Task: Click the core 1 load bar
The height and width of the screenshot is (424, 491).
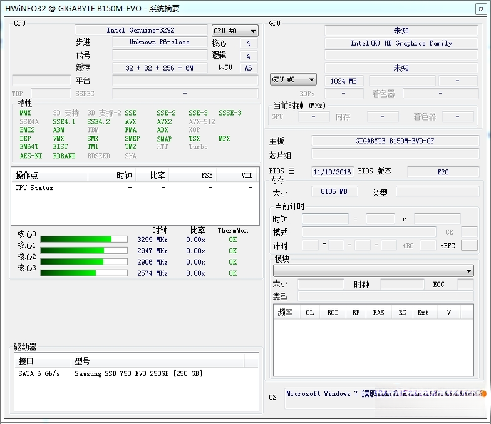Action: (x=84, y=250)
